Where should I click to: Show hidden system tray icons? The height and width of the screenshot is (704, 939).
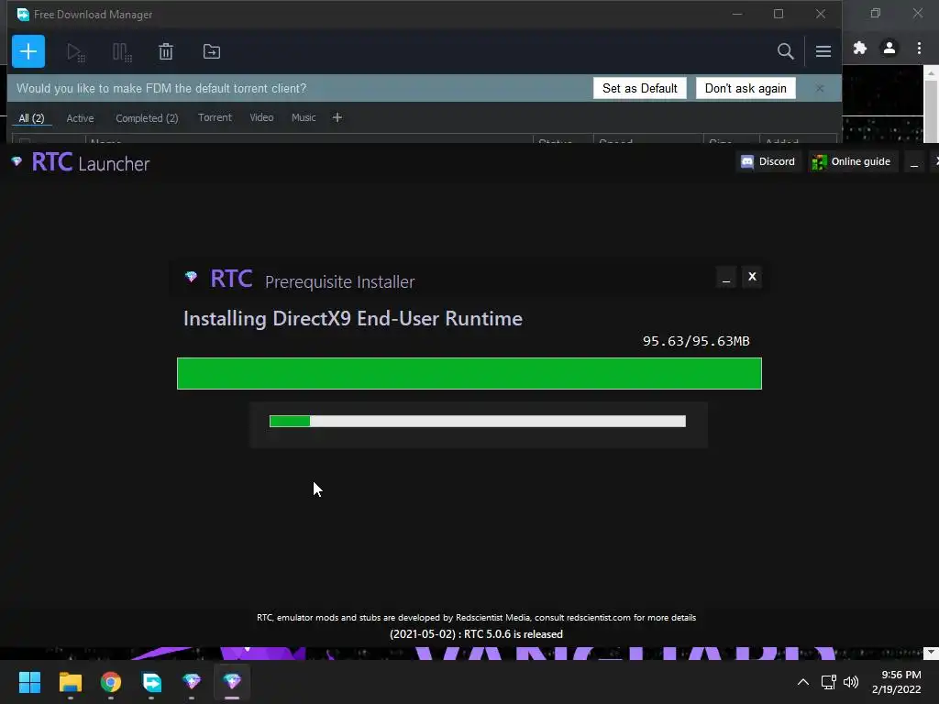pos(803,682)
